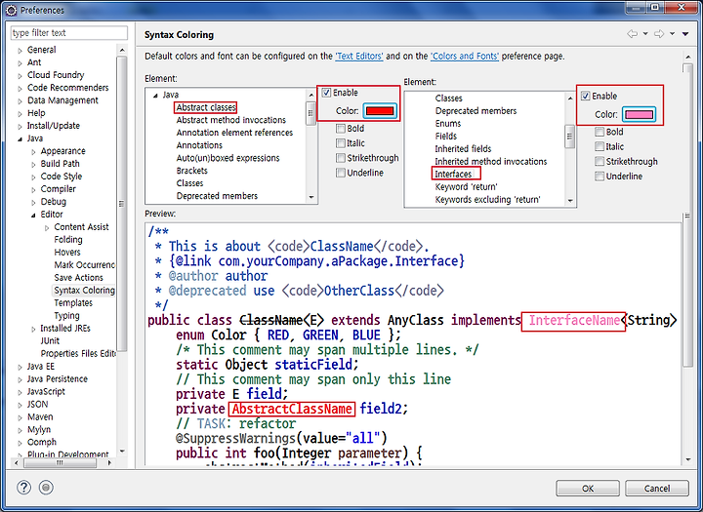Select Inherited fields in right list
703x512 pixels.
(463, 148)
